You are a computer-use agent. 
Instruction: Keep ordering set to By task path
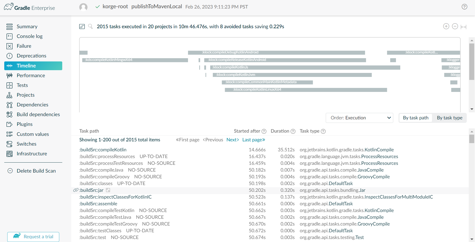[415, 118]
